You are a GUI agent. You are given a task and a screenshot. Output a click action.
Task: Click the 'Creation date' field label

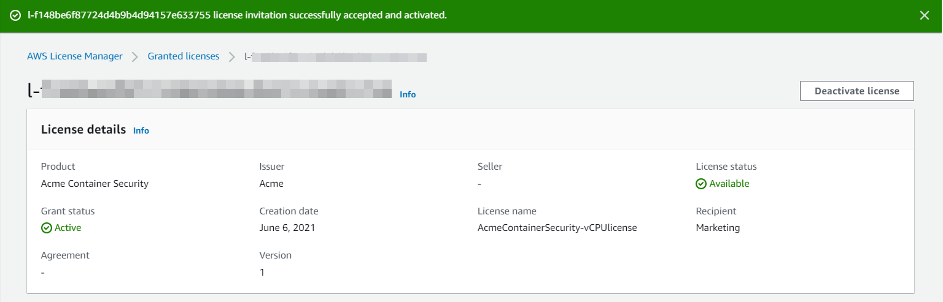point(289,211)
